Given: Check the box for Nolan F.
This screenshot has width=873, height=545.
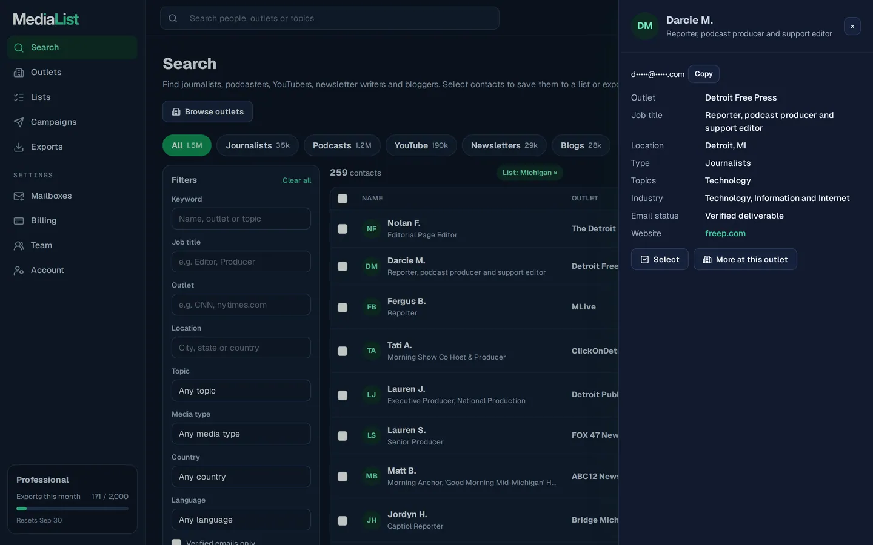Looking at the screenshot, I should click(x=343, y=229).
